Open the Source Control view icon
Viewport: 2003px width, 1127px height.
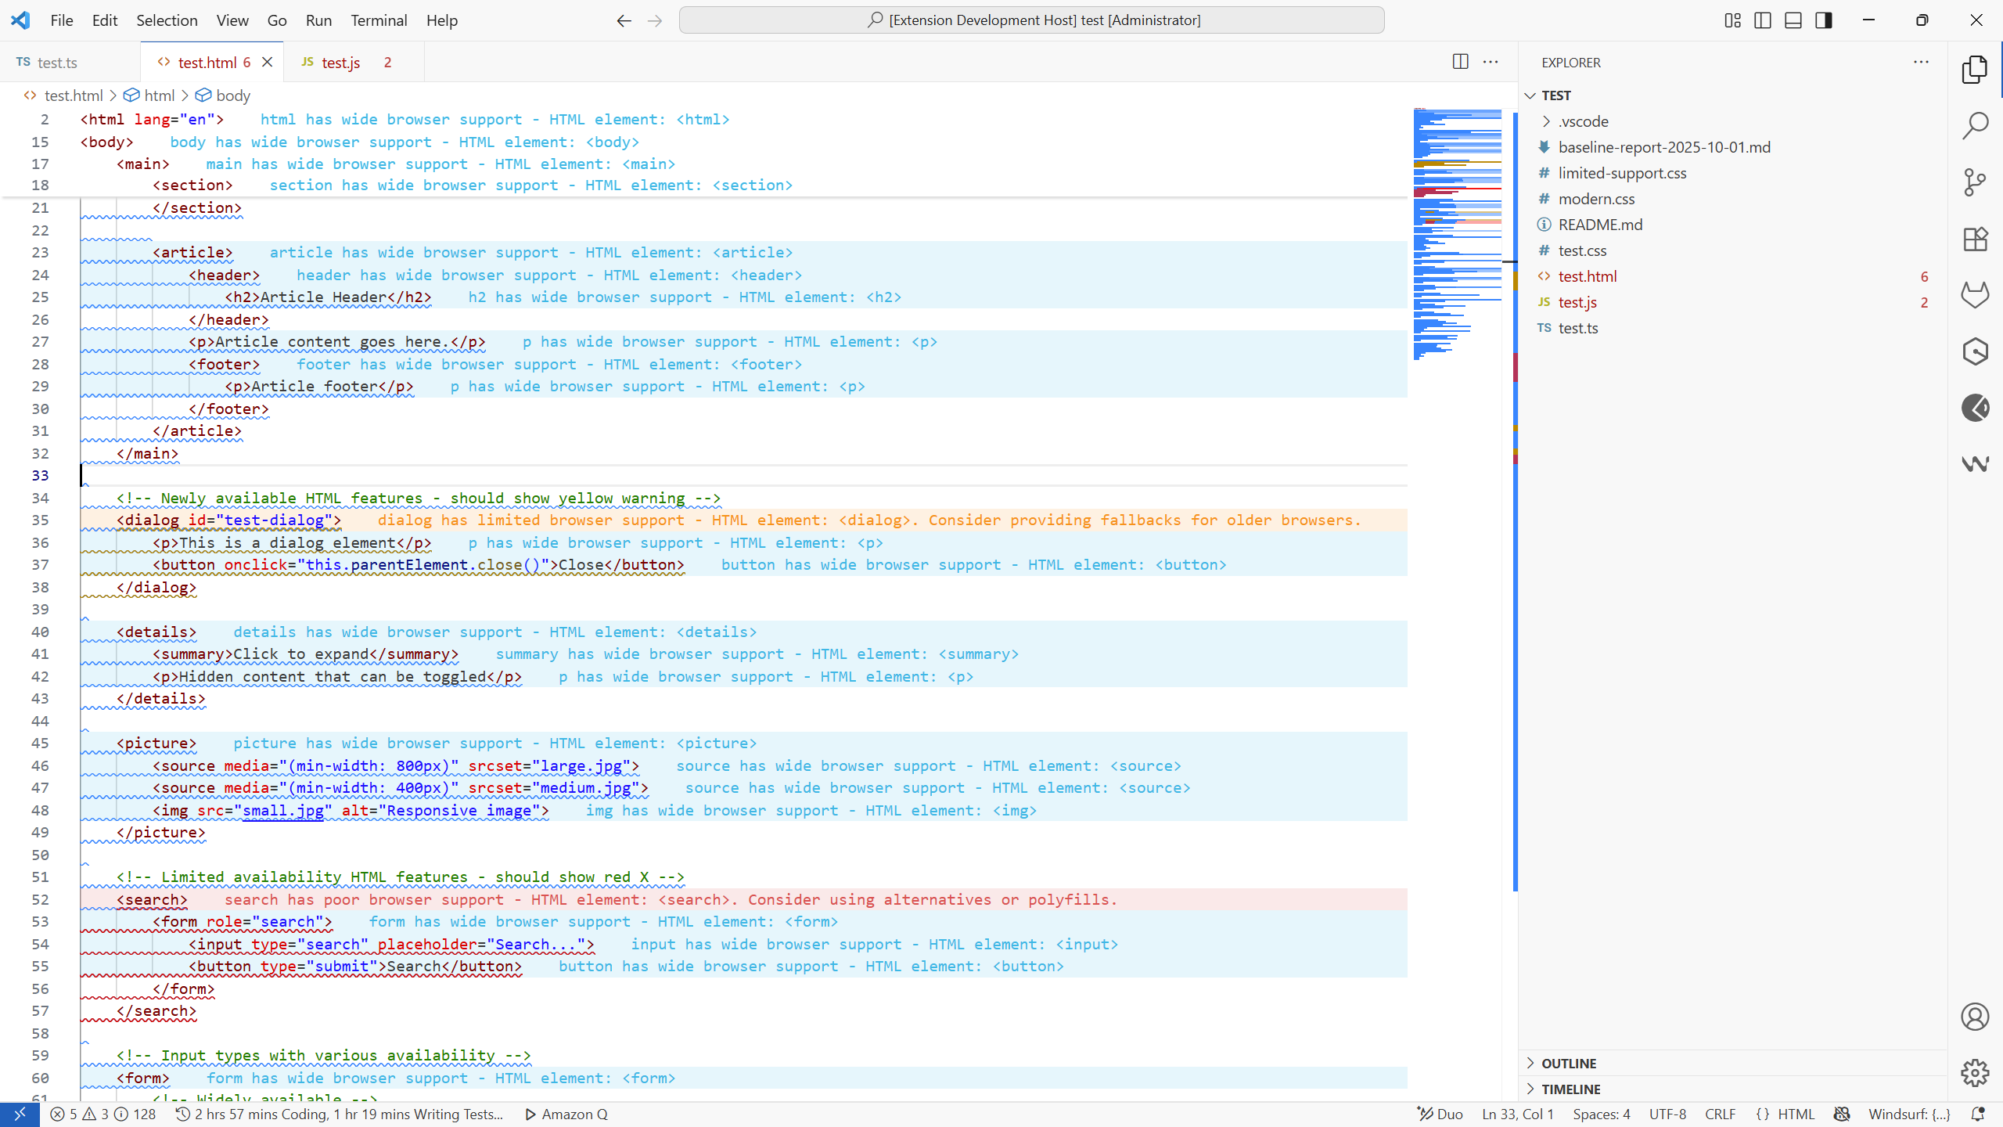click(x=1975, y=182)
